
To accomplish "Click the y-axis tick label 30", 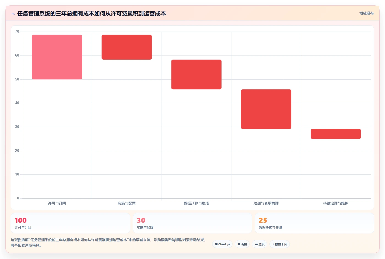I will [x=17, y=127].
